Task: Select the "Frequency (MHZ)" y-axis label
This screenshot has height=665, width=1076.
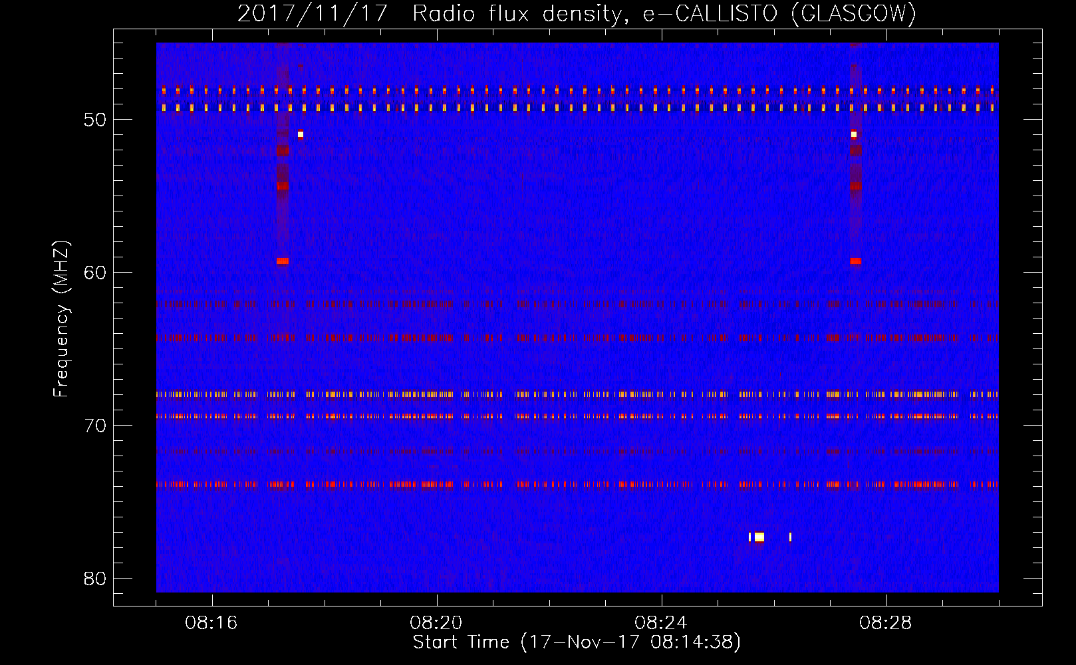Action: coord(61,319)
